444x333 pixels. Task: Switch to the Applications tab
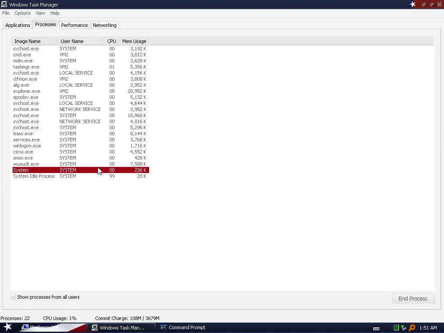17,25
